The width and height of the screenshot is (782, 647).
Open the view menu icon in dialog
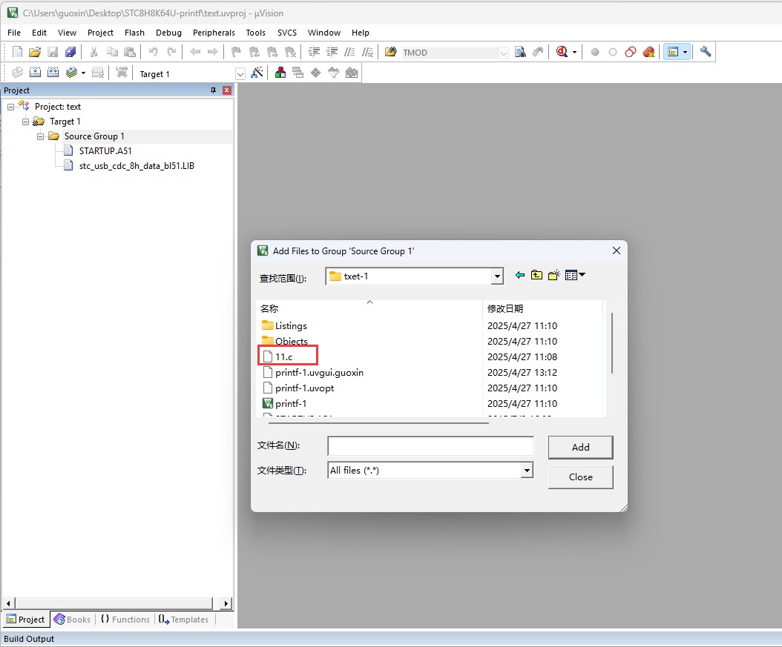(575, 275)
